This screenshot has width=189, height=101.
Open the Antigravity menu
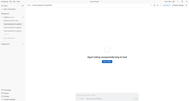click(x=5, y=2)
